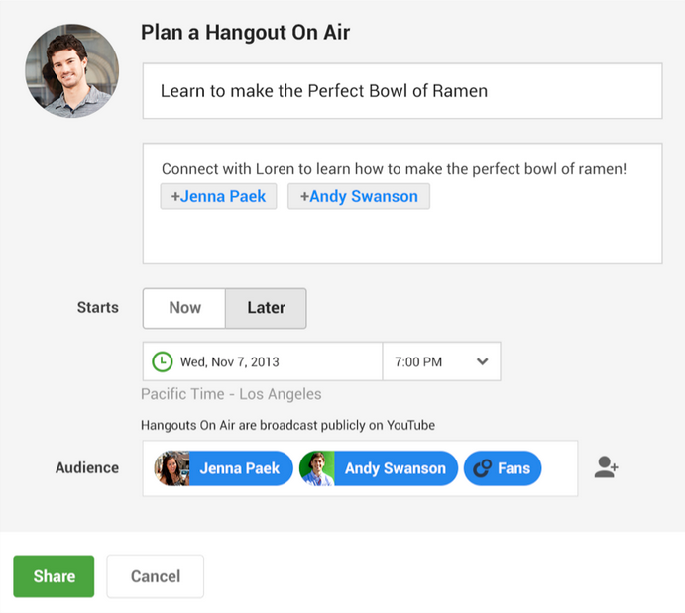Click the Andy Swanson audience chip name
This screenshot has width=685, height=613.
[x=396, y=468]
